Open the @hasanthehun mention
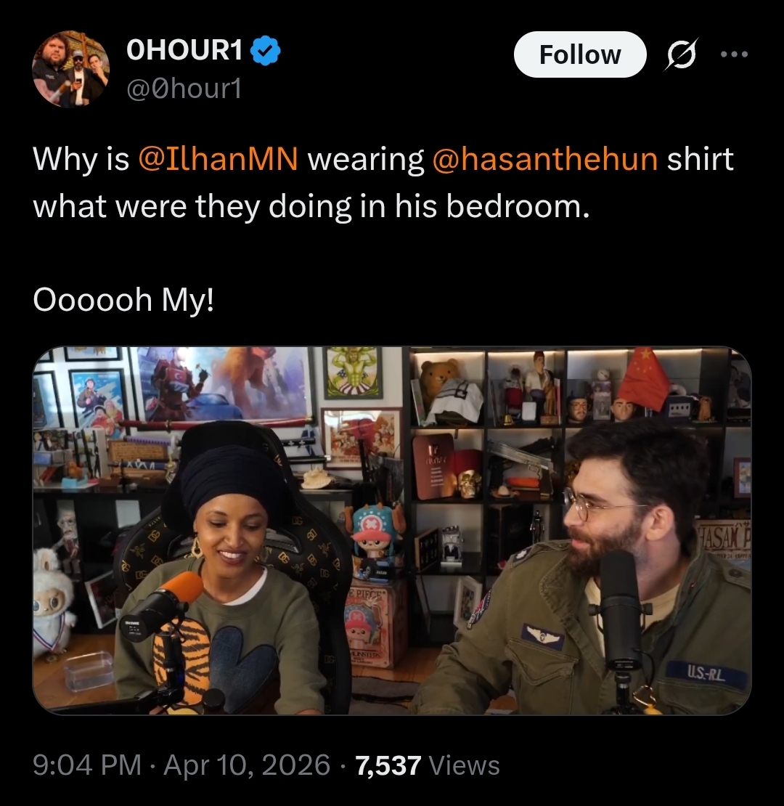The width and height of the screenshot is (784, 806). pos(545,159)
